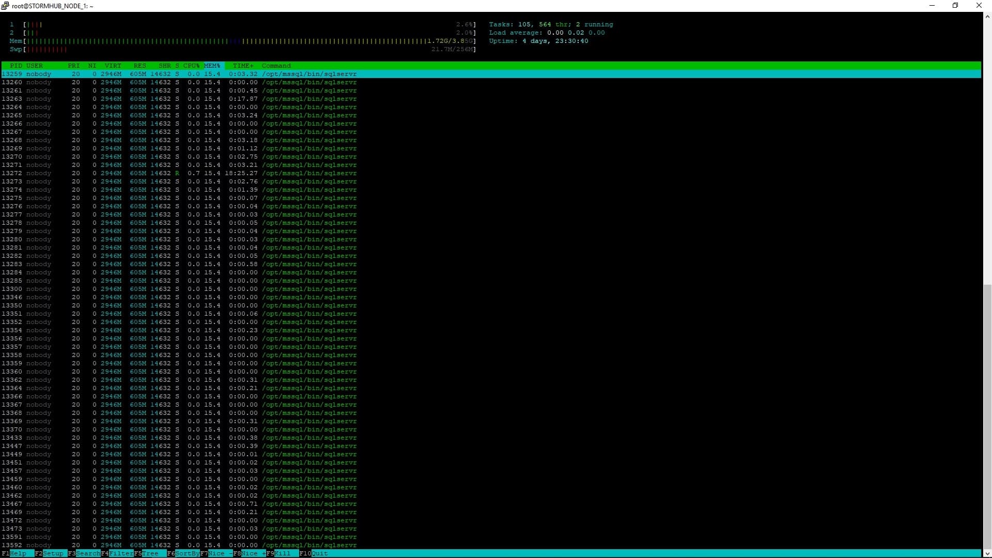The height and width of the screenshot is (558, 992).
Task: Activate F4 Filter in htop footer
Action: click(x=117, y=553)
